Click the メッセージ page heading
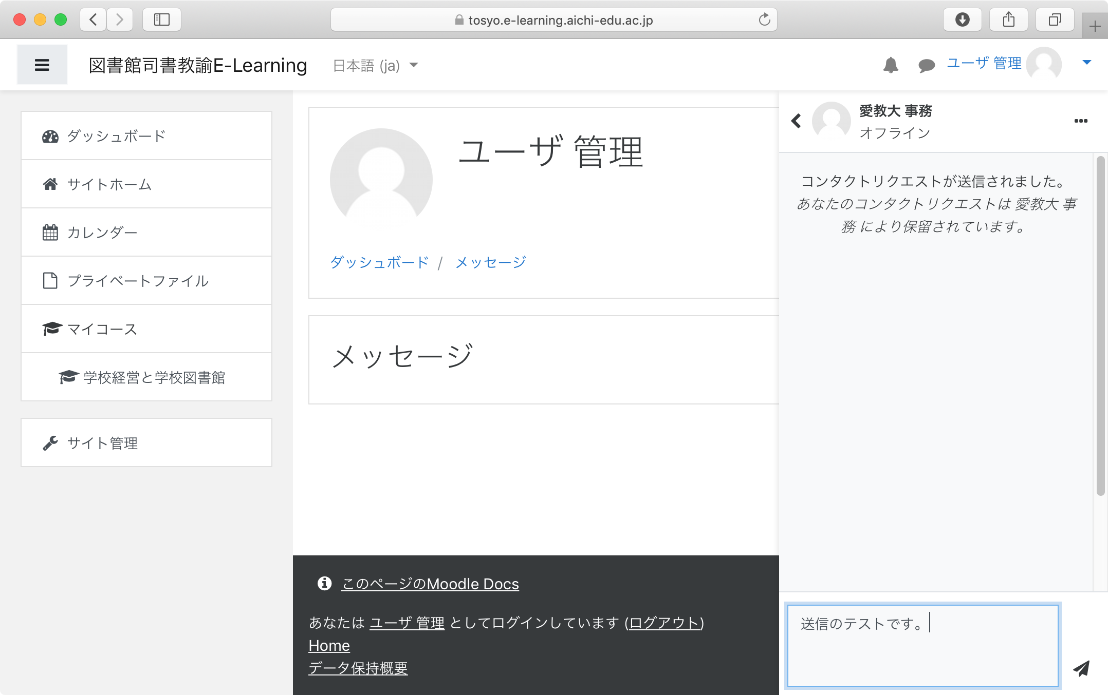 click(x=402, y=356)
